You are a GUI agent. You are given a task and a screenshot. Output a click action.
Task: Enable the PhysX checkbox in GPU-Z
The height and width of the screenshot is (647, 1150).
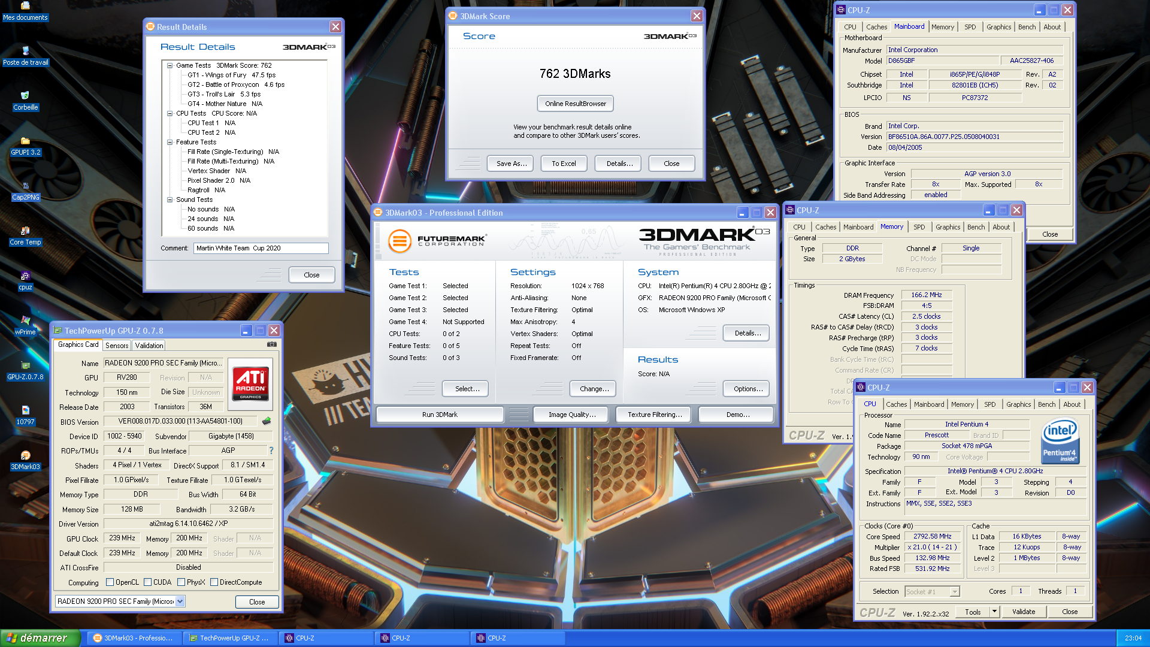[181, 582]
